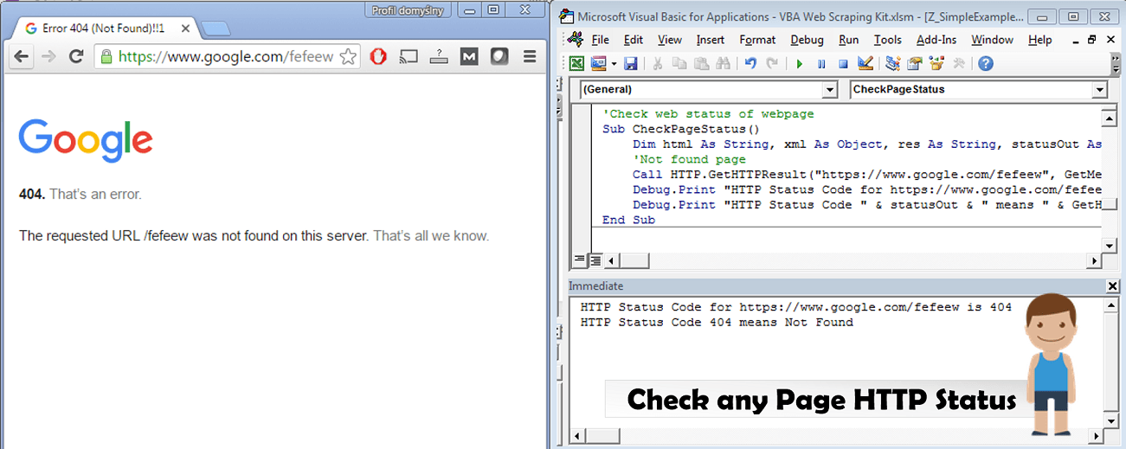This screenshot has width=1126, height=449.
Task: Click the Chrome address bar URL
Action: (x=225, y=57)
